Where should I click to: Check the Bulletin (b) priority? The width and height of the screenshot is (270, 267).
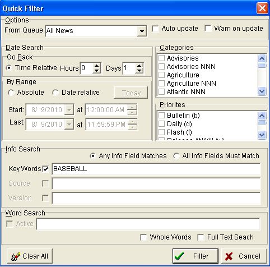coord(161,116)
